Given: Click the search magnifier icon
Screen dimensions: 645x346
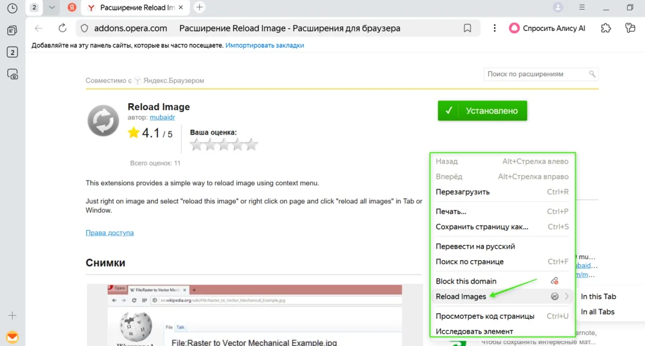Looking at the screenshot, I should click(x=592, y=74).
